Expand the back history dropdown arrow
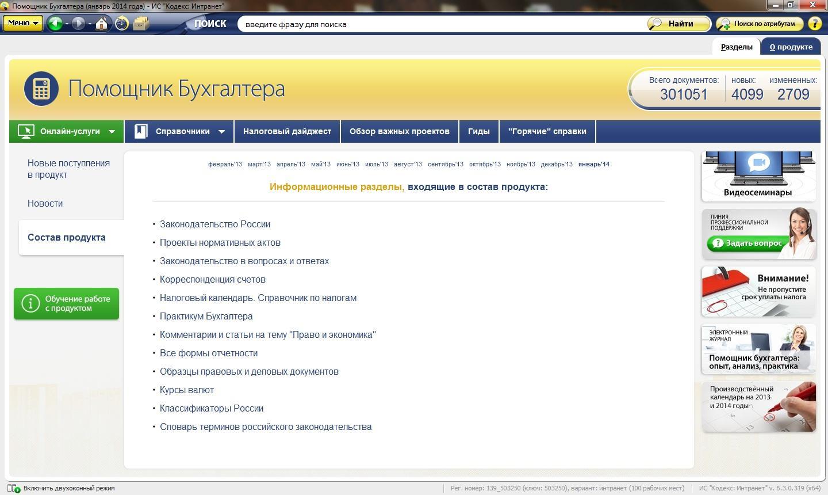 [x=67, y=24]
